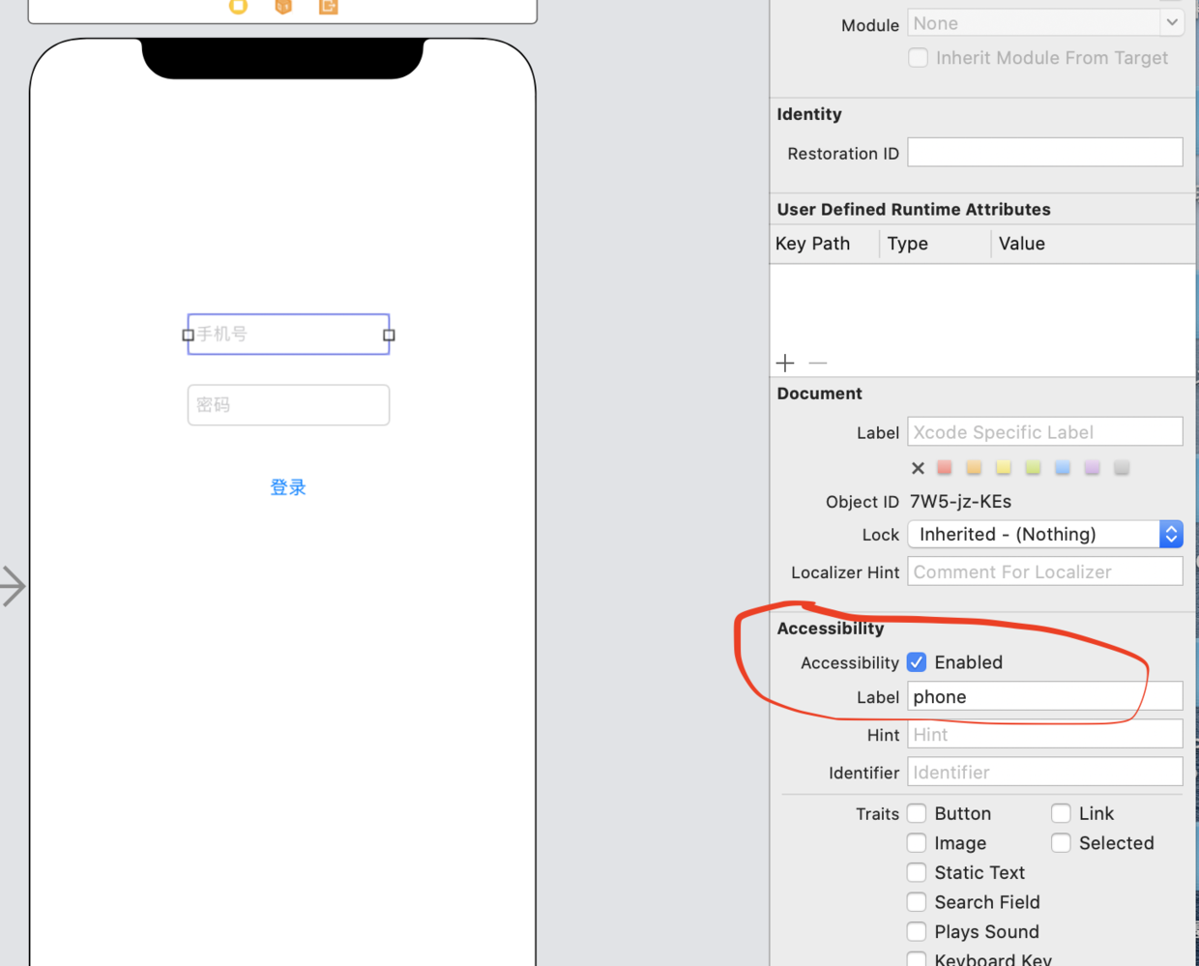The image size is (1199, 966).
Task: Click the plus icon to add runtime attribute
Action: pos(785,363)
